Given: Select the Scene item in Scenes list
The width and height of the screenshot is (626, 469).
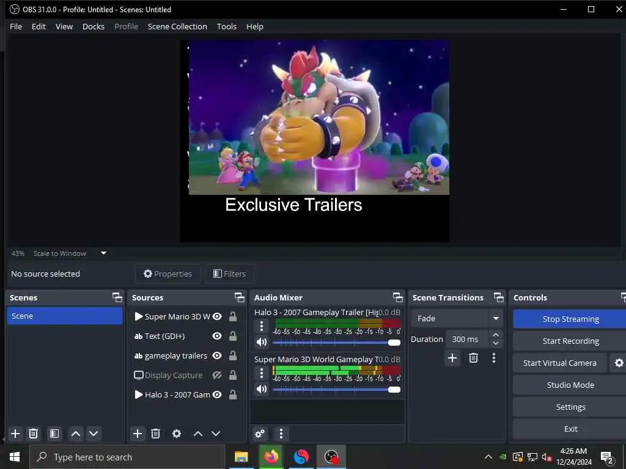Looking at the screenshot, I should (65, 316).
